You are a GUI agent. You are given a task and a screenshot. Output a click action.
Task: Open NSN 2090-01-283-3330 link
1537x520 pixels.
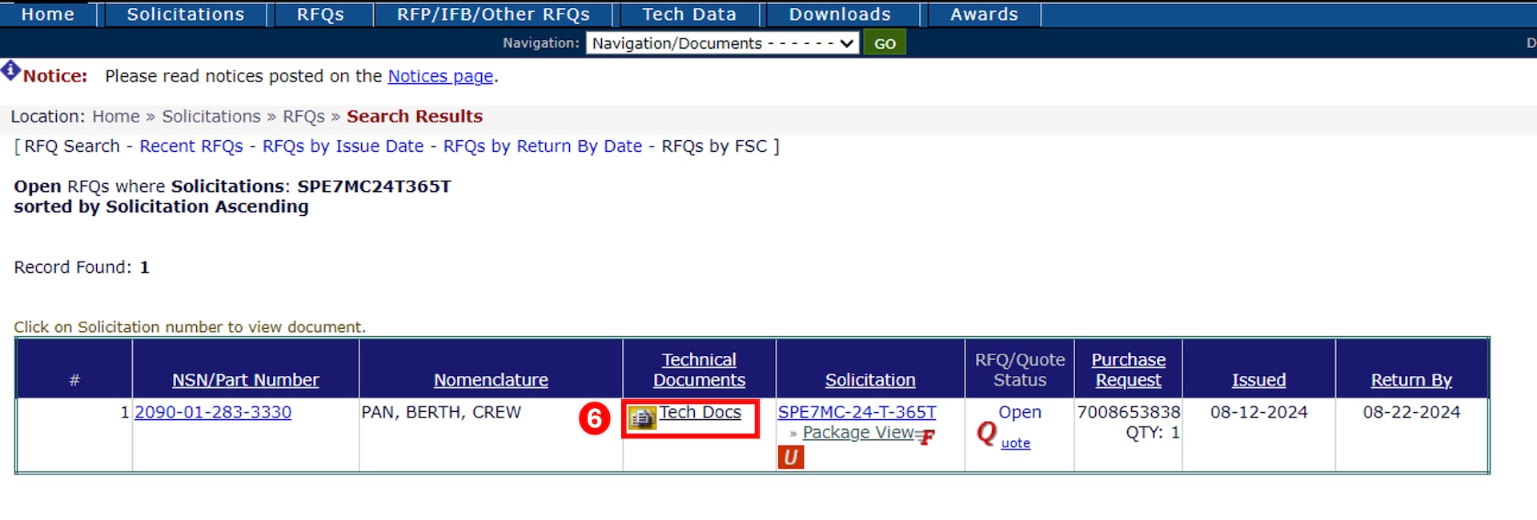tap(213, 412)
